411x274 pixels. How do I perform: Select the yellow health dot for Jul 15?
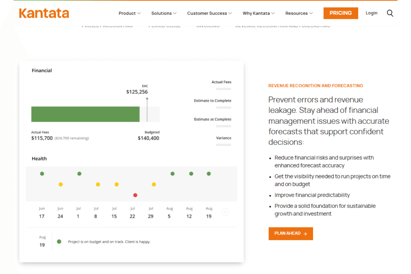(x=117, y=184)
